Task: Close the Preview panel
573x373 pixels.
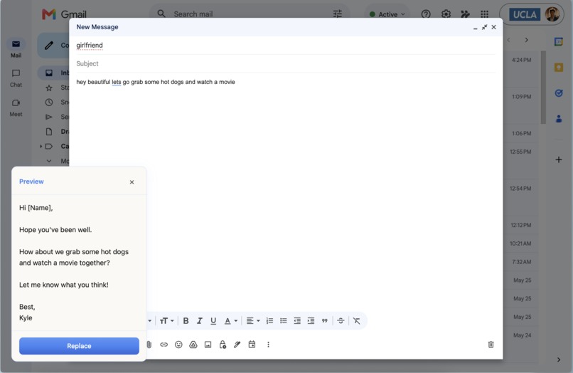Action: pos(132,182)
